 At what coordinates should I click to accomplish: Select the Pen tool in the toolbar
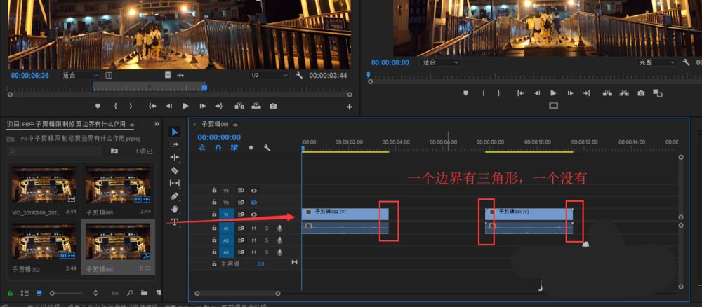point(175,196)
